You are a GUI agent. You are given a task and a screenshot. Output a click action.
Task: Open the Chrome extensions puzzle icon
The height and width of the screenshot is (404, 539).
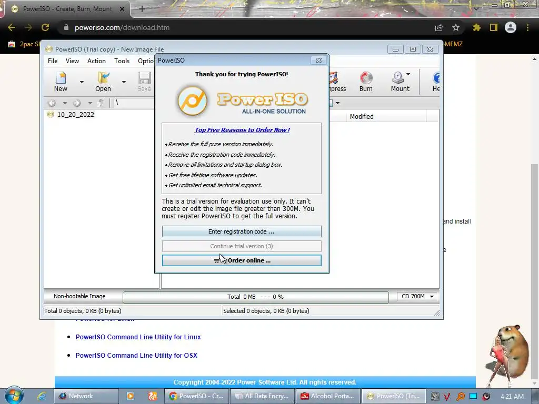[476, 27]
